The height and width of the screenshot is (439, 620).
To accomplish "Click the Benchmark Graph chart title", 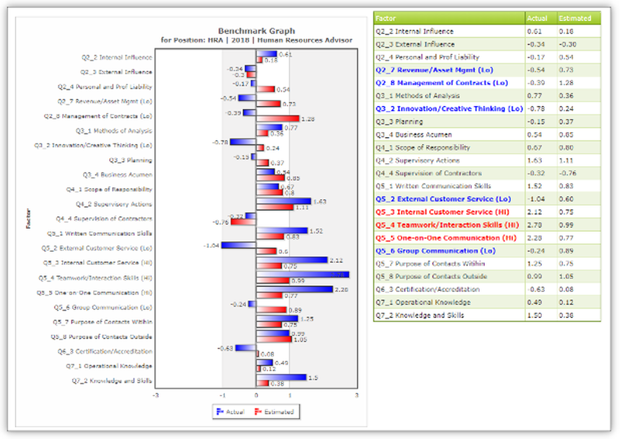I will click(256, 31).
